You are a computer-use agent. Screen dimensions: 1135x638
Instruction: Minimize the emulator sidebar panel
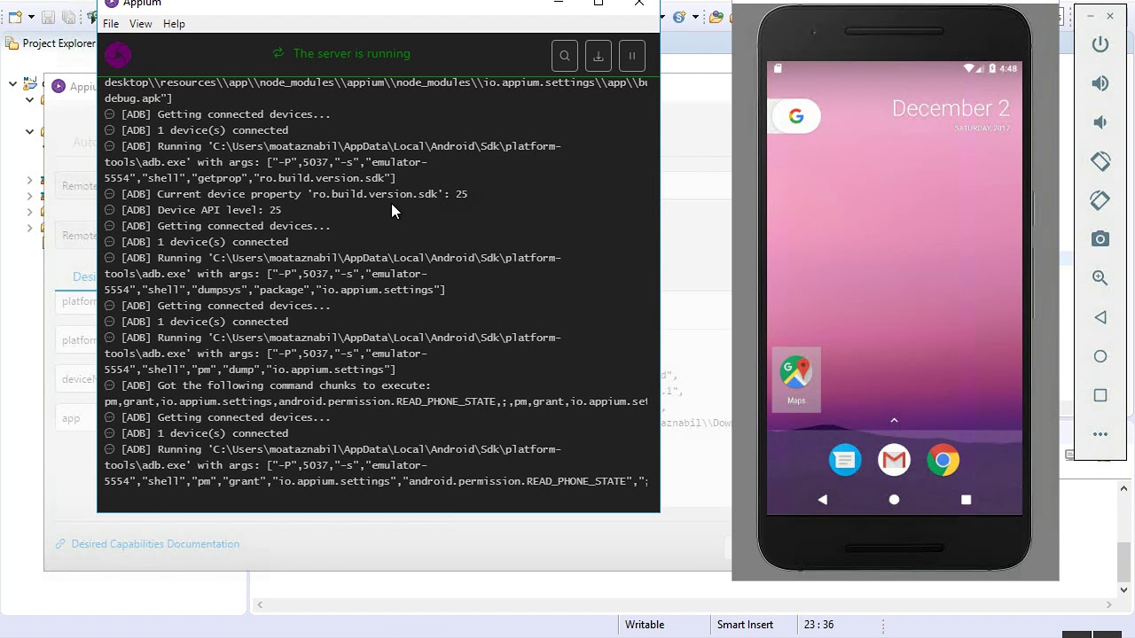point(1090,16)
